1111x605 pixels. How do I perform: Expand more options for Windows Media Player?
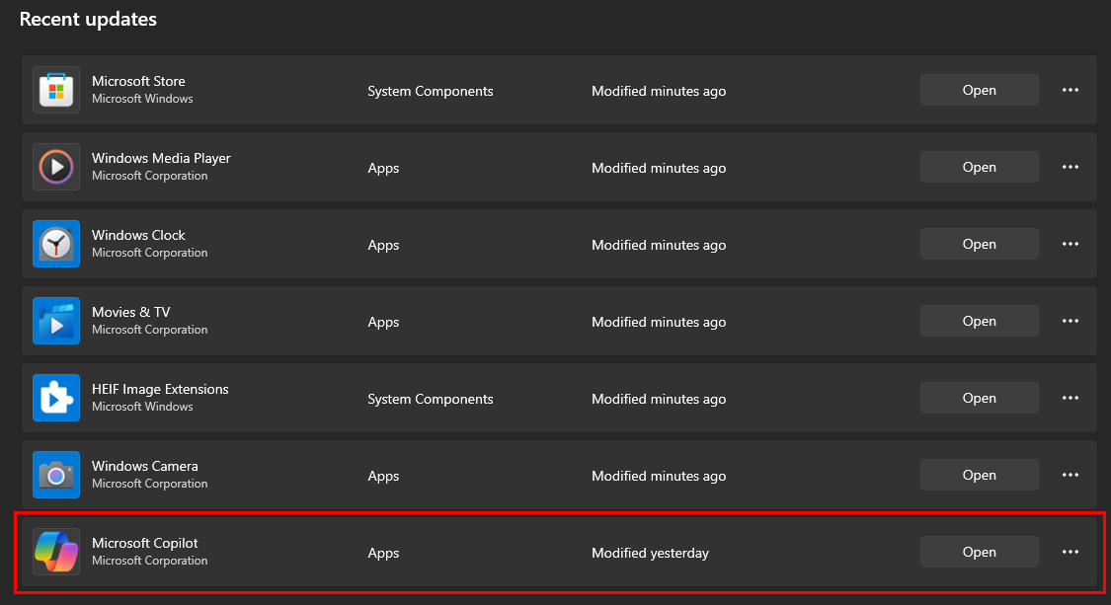1070,167
